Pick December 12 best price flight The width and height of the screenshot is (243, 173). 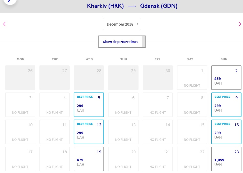tap(89, 132)
